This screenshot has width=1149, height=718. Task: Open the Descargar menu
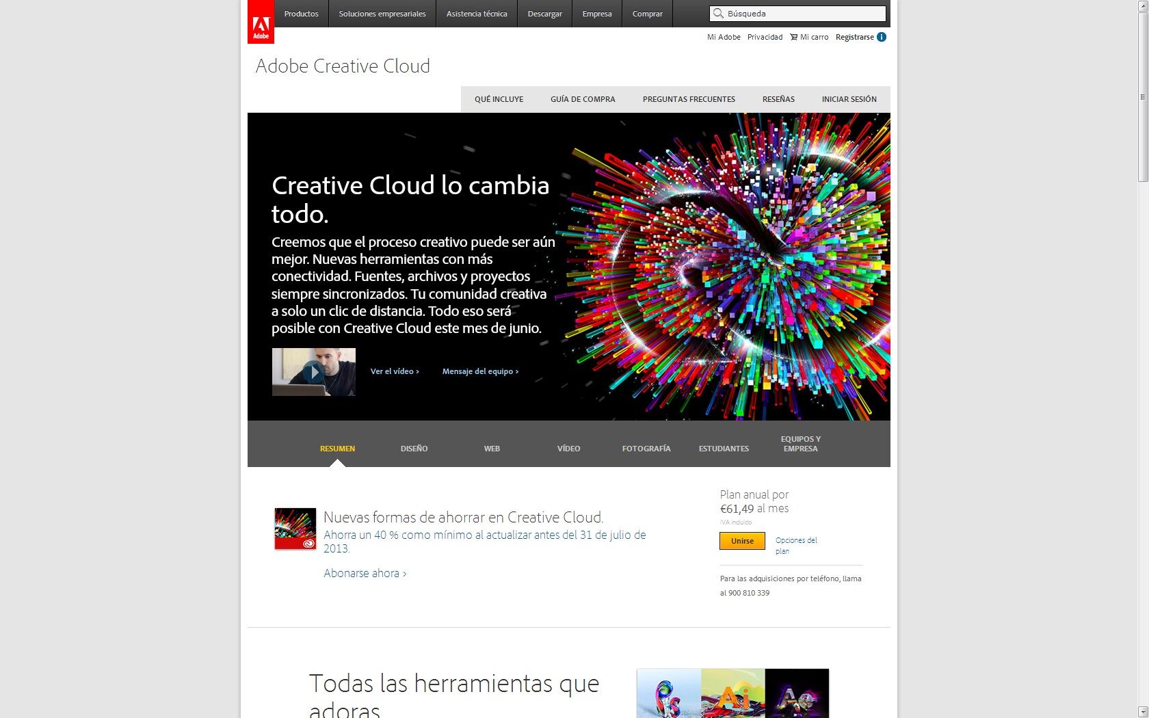[x=545, y=14]
